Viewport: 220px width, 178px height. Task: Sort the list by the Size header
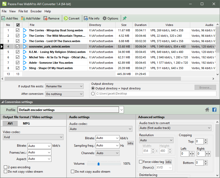[x=124, y=25]
